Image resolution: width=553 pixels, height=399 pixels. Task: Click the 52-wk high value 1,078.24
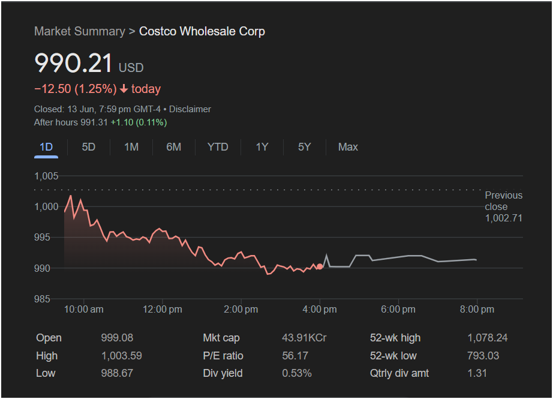pos(488,338)
